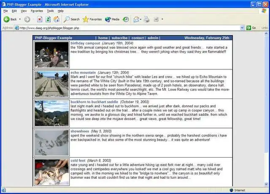This screenshot has height=194, width=270.
Task: Click the showshoes snowy canyon thumbnail
Action: pos(51,143)
